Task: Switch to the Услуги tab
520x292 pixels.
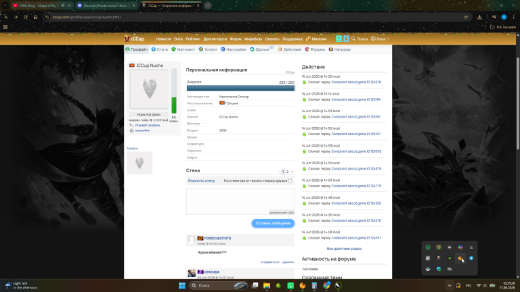Action: (208, 49)
